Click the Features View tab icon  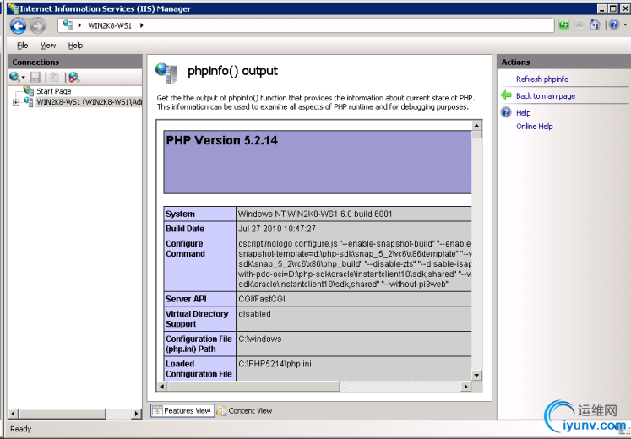click(157, 410)
